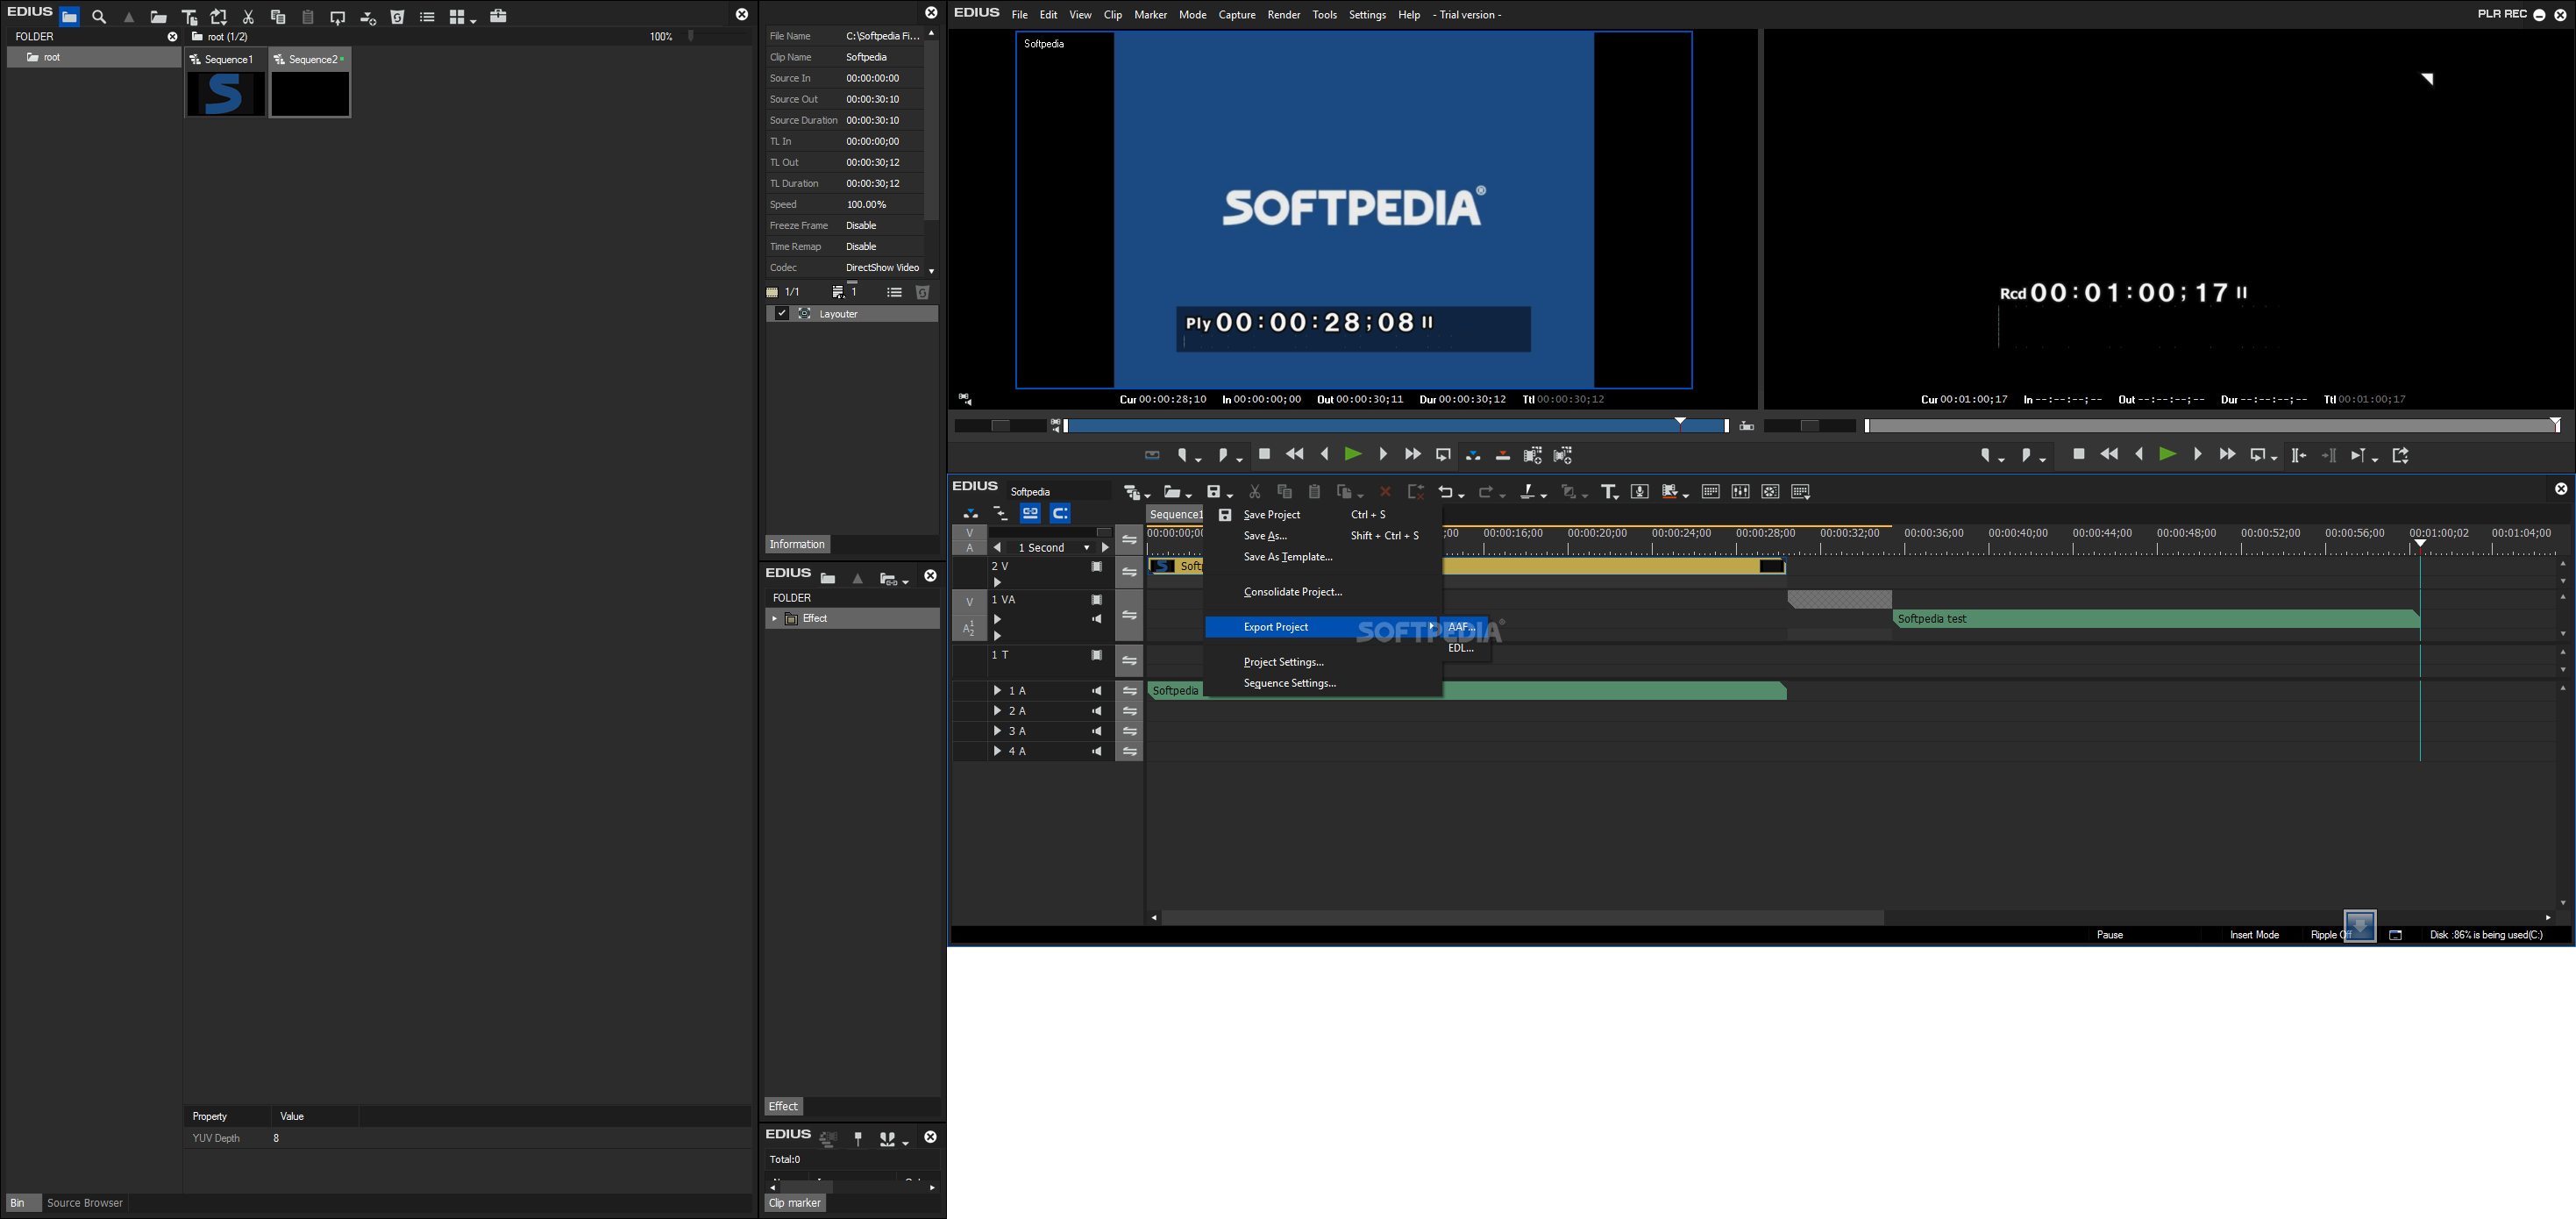
Task: Open the 1 Second timeline scale dropdown
Action: click(1086, 548)
